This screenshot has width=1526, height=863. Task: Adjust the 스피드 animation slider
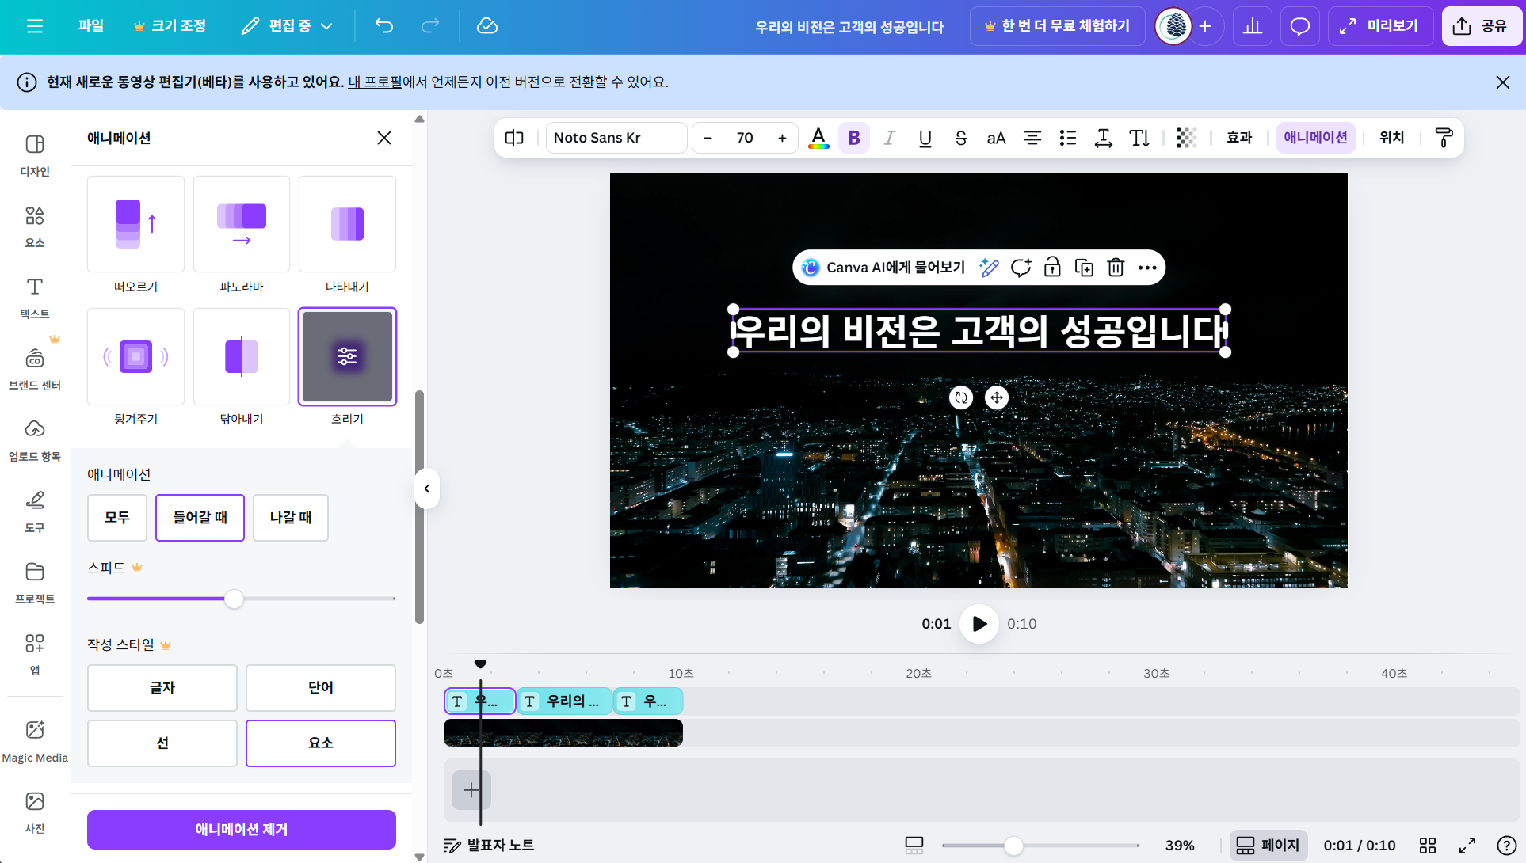pos(234,599)
